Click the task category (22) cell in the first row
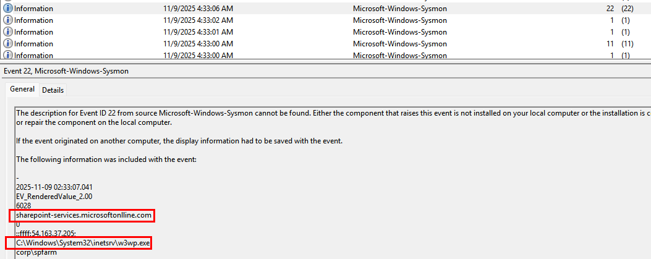Viewport: 651px width, 259px height. (628, 9)
